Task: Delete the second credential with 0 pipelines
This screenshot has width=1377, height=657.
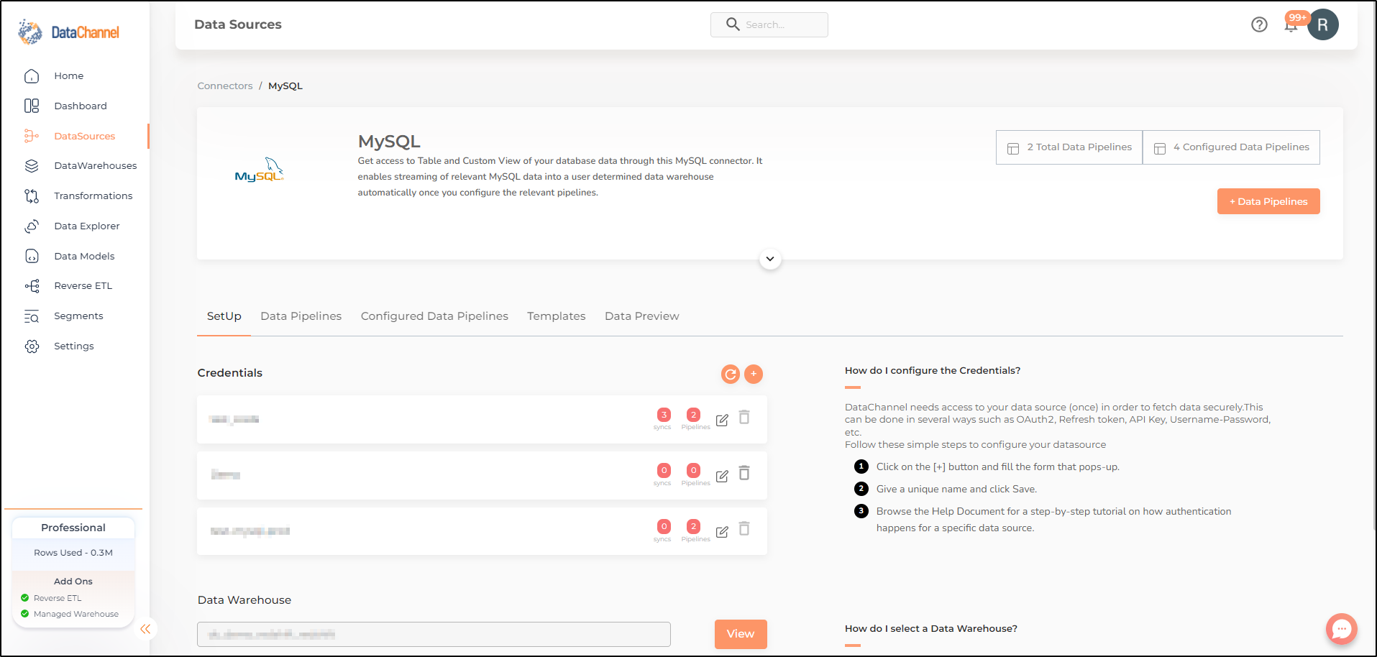Action: 744,473
